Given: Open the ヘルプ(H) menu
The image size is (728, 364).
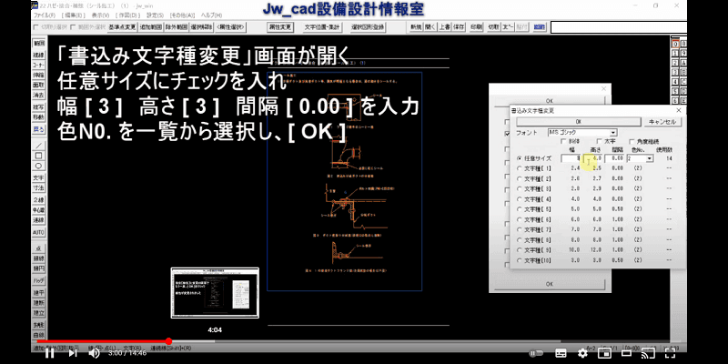Looking at the screenshot, I should pyautogui.click(x=211, y=15).
